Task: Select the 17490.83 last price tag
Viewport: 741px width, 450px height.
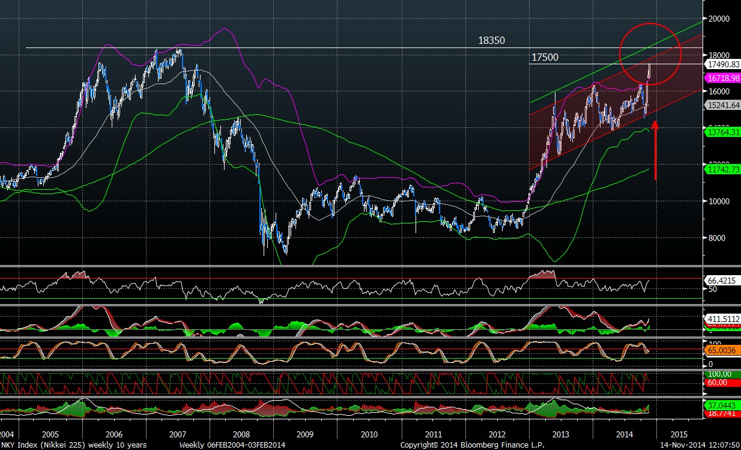Action: coord(722,64)
